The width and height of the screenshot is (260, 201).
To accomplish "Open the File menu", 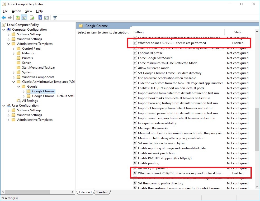I will [x=5, y=11].
